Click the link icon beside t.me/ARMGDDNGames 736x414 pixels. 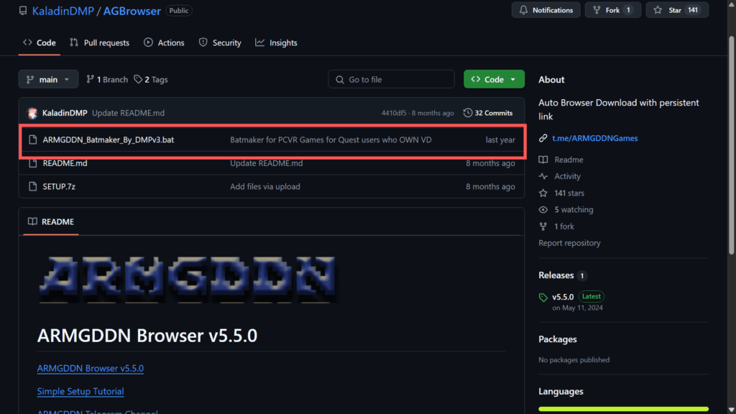click(543, 138)
